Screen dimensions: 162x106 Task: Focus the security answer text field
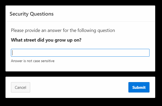point(80,53)
